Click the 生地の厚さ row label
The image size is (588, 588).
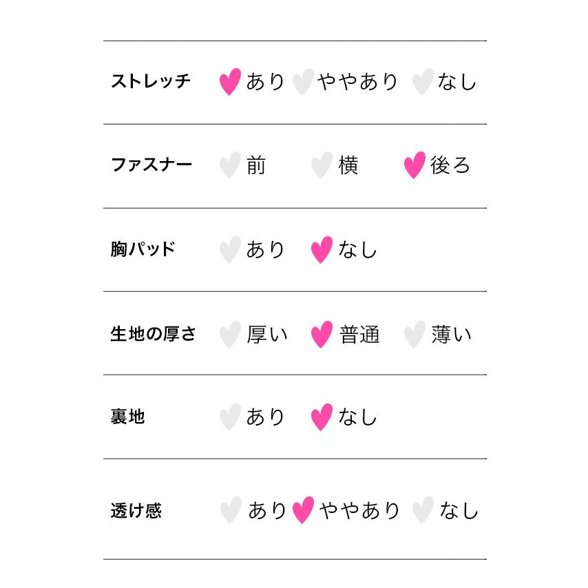point(154,334)
